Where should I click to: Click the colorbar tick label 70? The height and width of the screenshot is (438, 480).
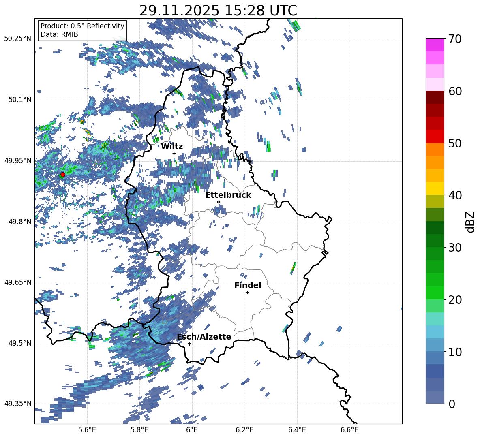[455, 39]
